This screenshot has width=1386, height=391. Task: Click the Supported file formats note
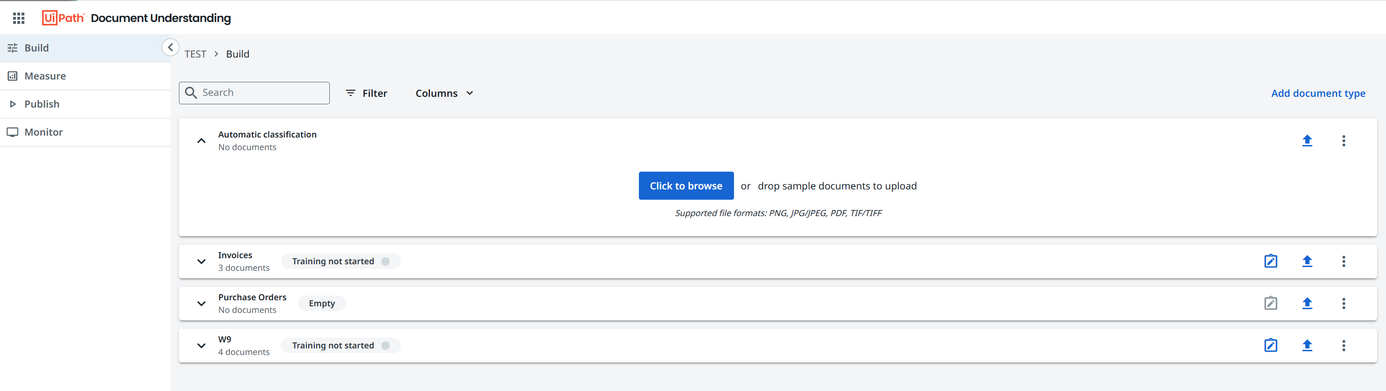click(x=778, y=213)
